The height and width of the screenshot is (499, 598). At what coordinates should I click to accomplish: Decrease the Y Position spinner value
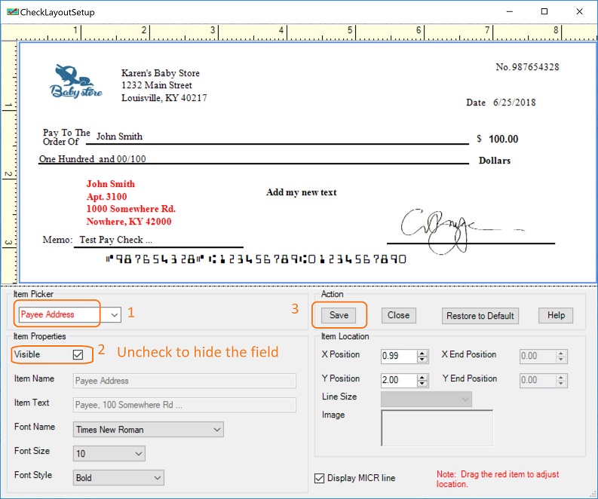point(413,384)
